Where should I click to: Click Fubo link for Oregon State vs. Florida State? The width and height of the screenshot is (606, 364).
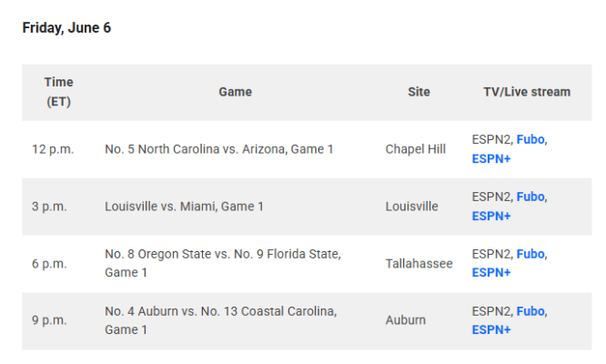(x=530, y=254)
